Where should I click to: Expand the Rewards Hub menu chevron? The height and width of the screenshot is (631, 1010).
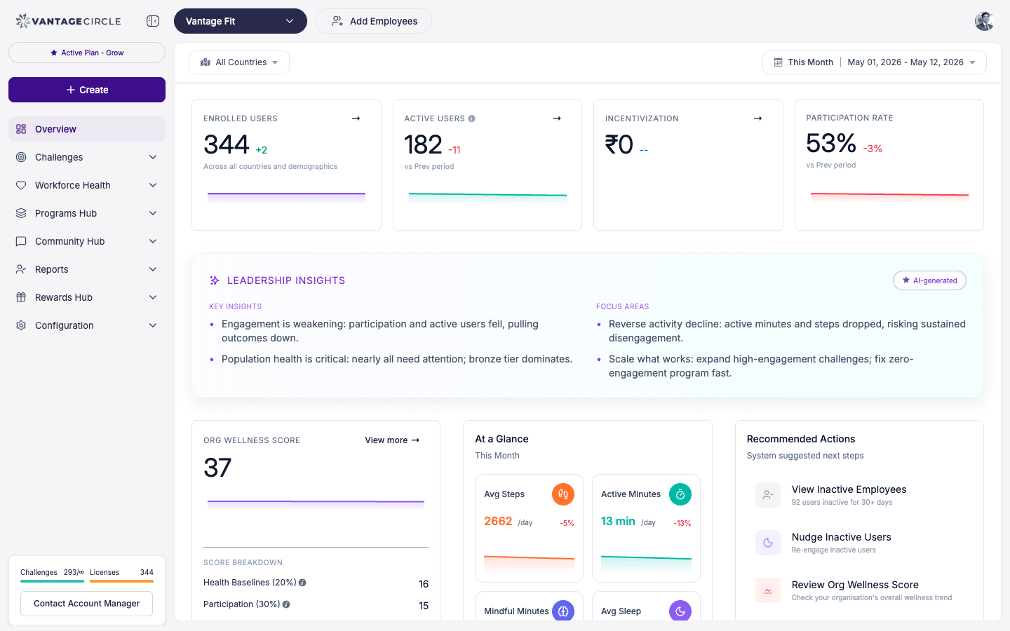[153, 297]
